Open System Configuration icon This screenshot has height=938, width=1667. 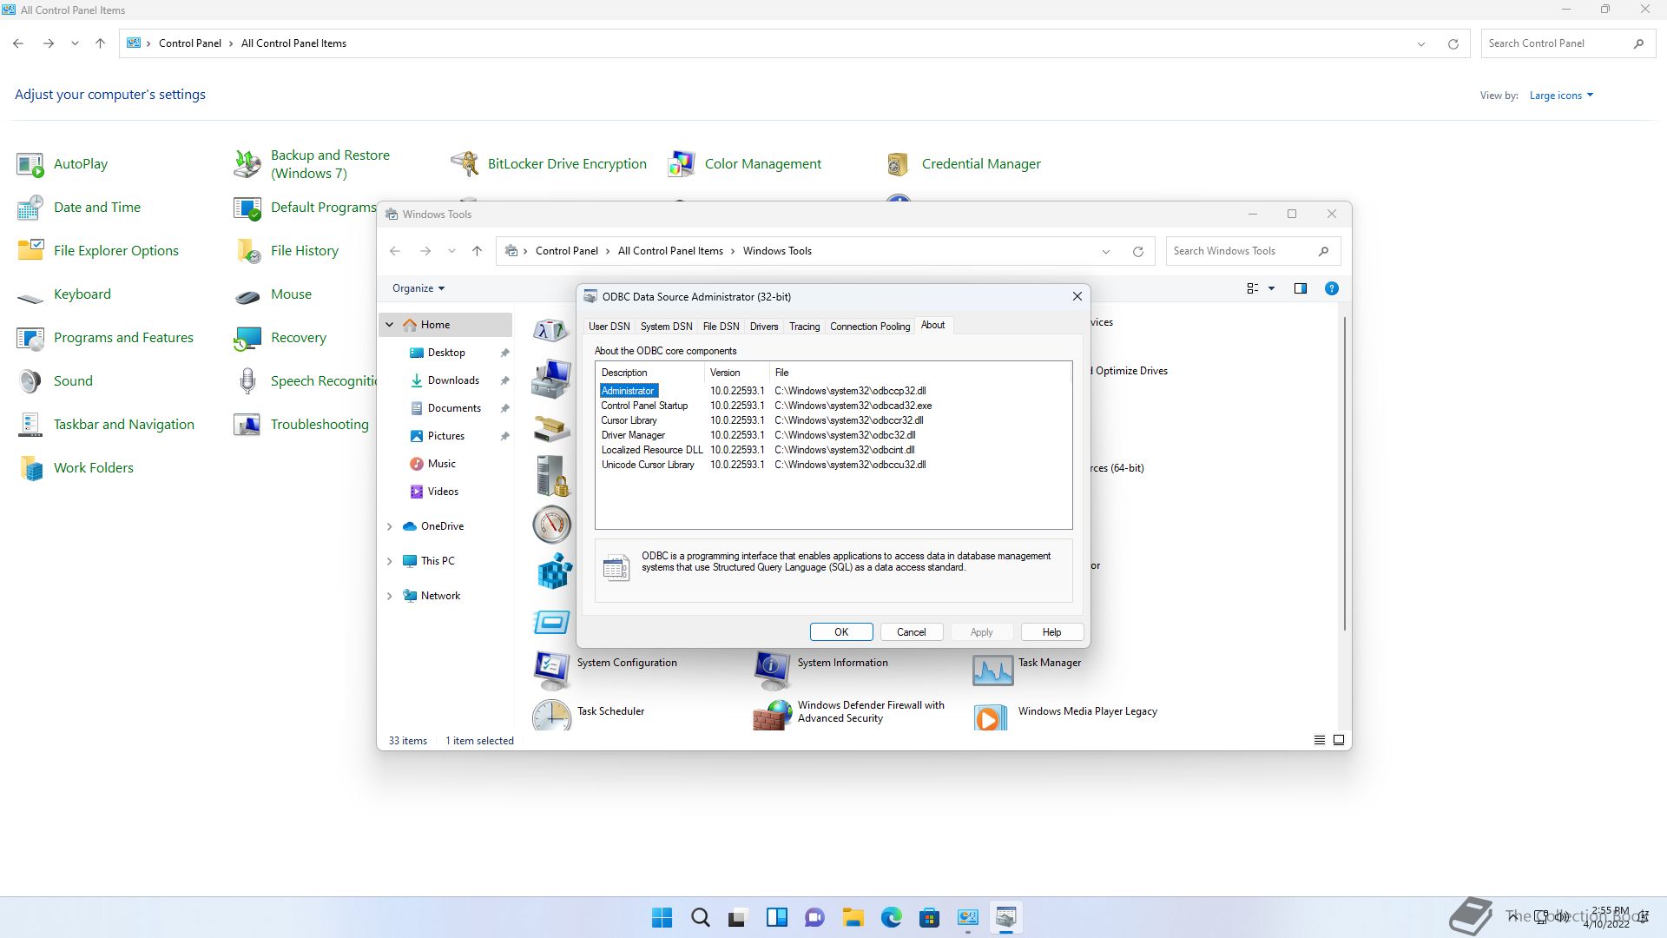[x=551, y=668]
